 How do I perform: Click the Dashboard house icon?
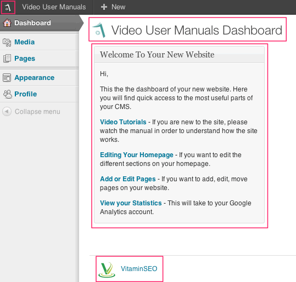pyautogui.click(x=7, y=23)
